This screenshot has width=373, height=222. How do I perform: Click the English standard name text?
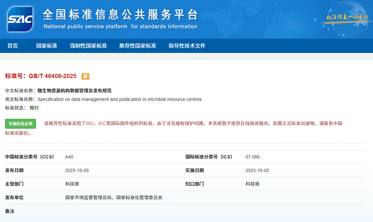click(x=119, y=99)
